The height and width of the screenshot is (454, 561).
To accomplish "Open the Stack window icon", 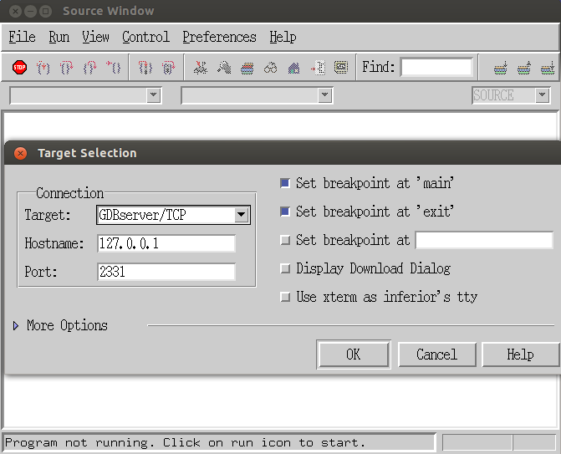I will tap(247, 68).
